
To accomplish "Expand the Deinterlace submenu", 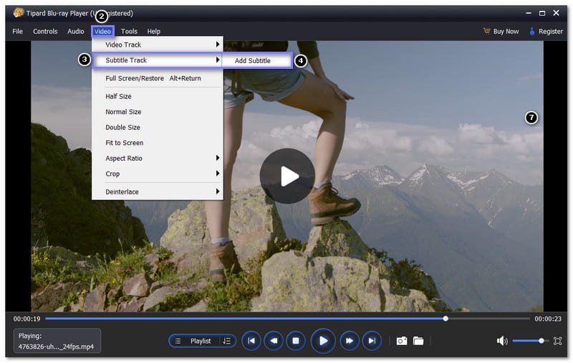I will (x=157, y=192).
